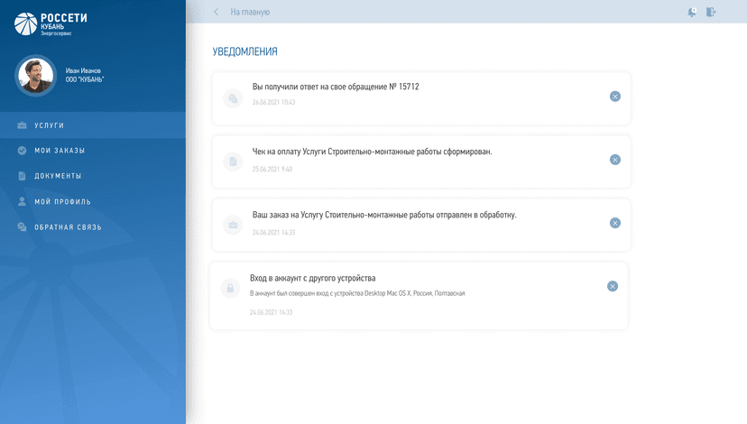
Task: Open the Ваш заказ на Услугу notification
Action: pyautogui.click(x=421, y=225)
